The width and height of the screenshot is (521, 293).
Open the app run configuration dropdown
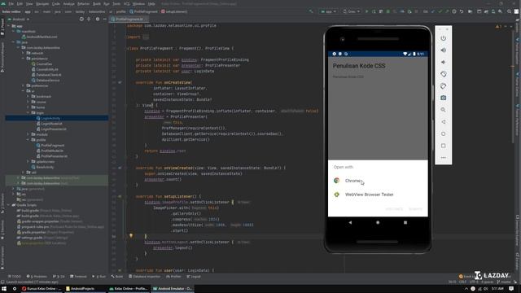point(328,11)
